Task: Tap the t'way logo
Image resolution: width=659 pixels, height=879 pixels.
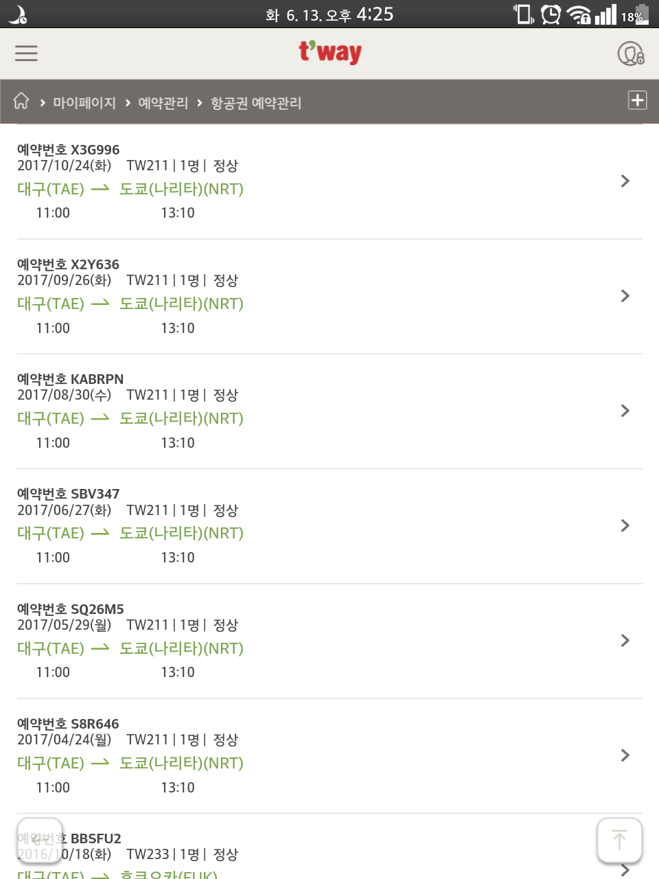Action: [x=330, y=52]
